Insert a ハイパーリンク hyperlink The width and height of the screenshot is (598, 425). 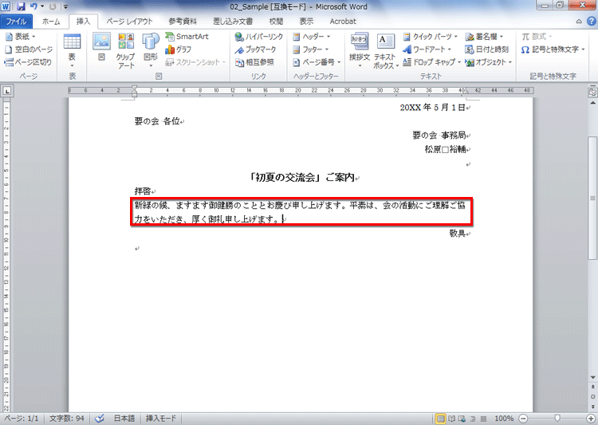(x=259, y=37)
